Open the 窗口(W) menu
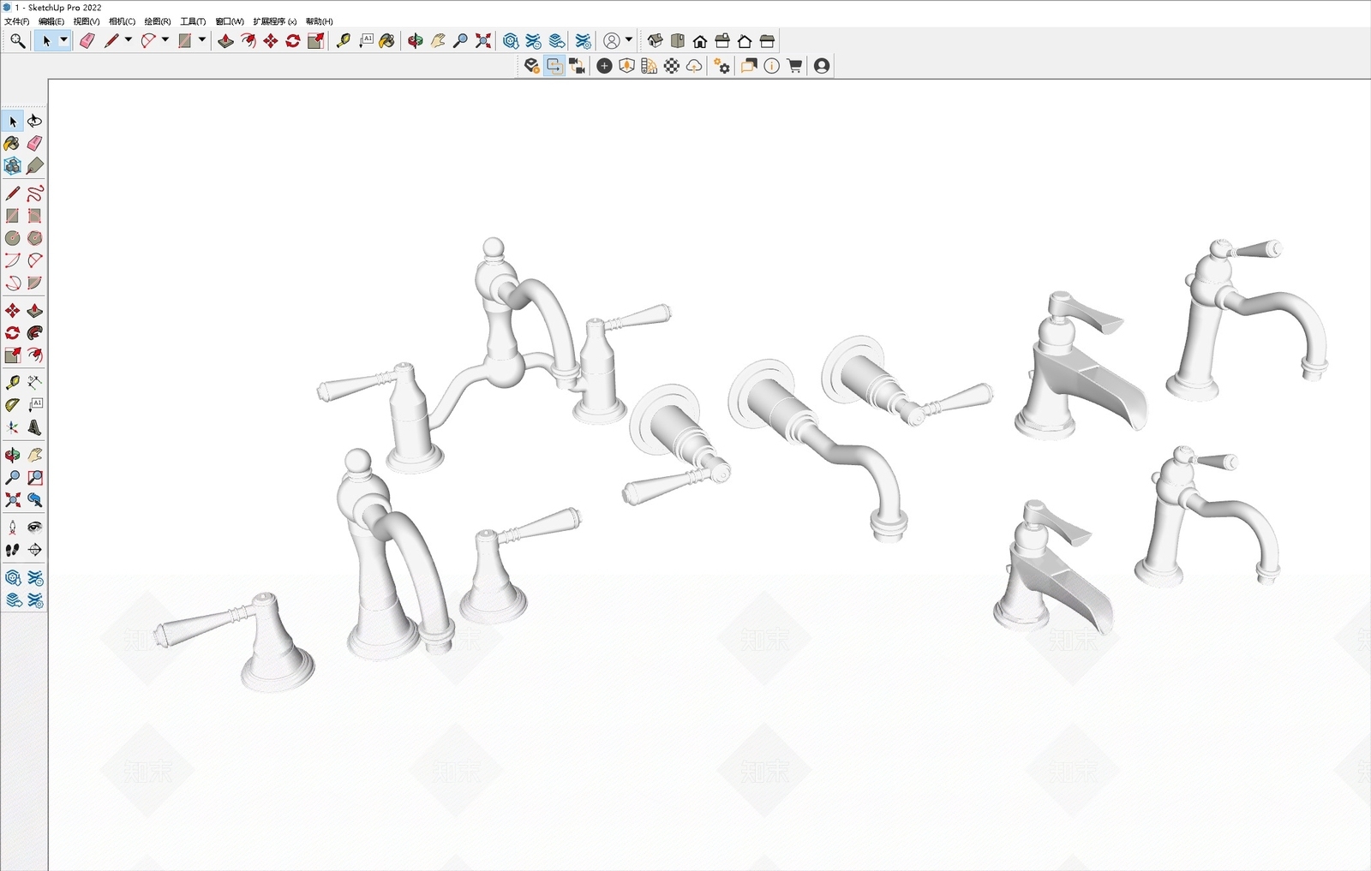Viewport: 1371px width, 871px height. (230, 21)
